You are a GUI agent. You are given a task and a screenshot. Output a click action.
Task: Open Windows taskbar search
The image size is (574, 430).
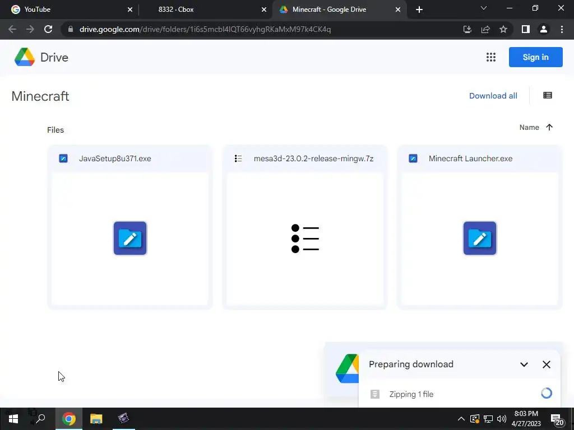40,419
